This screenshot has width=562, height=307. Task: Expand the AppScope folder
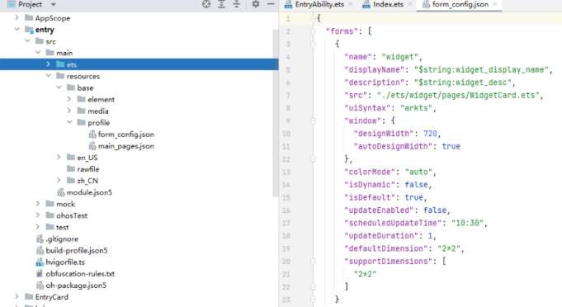coord(17,17)
